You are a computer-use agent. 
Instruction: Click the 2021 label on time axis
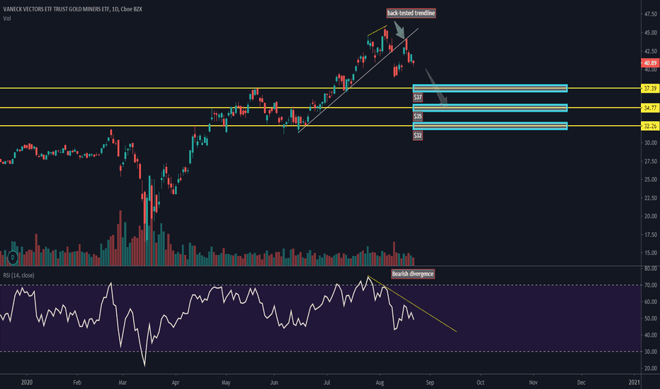[634, 382]
